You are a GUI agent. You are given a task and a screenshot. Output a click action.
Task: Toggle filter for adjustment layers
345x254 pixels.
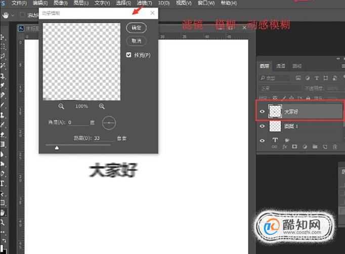click(308, 78)
